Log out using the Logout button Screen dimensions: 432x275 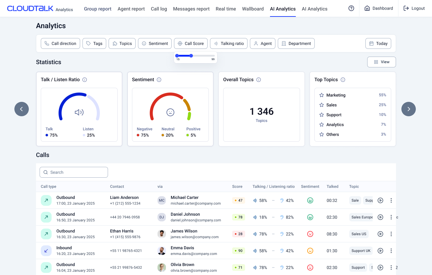coord(414,8)
